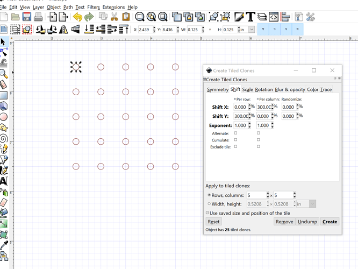358x269 pixels.
Task: Open the units dropdown in toolbar
Action: coord(252,30)
